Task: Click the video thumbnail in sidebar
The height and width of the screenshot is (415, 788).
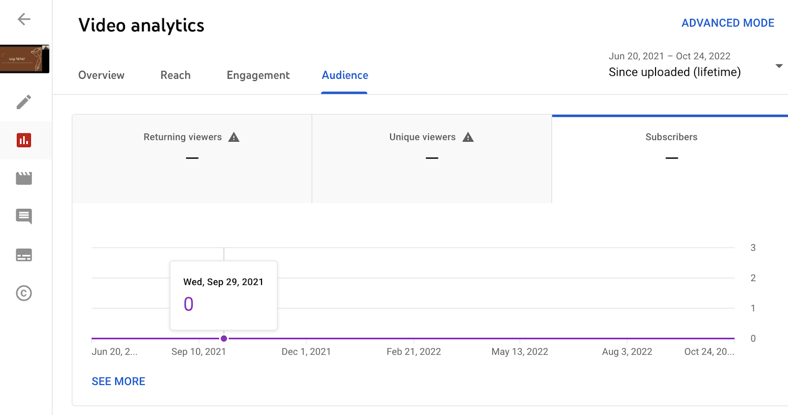Action: 25,59
